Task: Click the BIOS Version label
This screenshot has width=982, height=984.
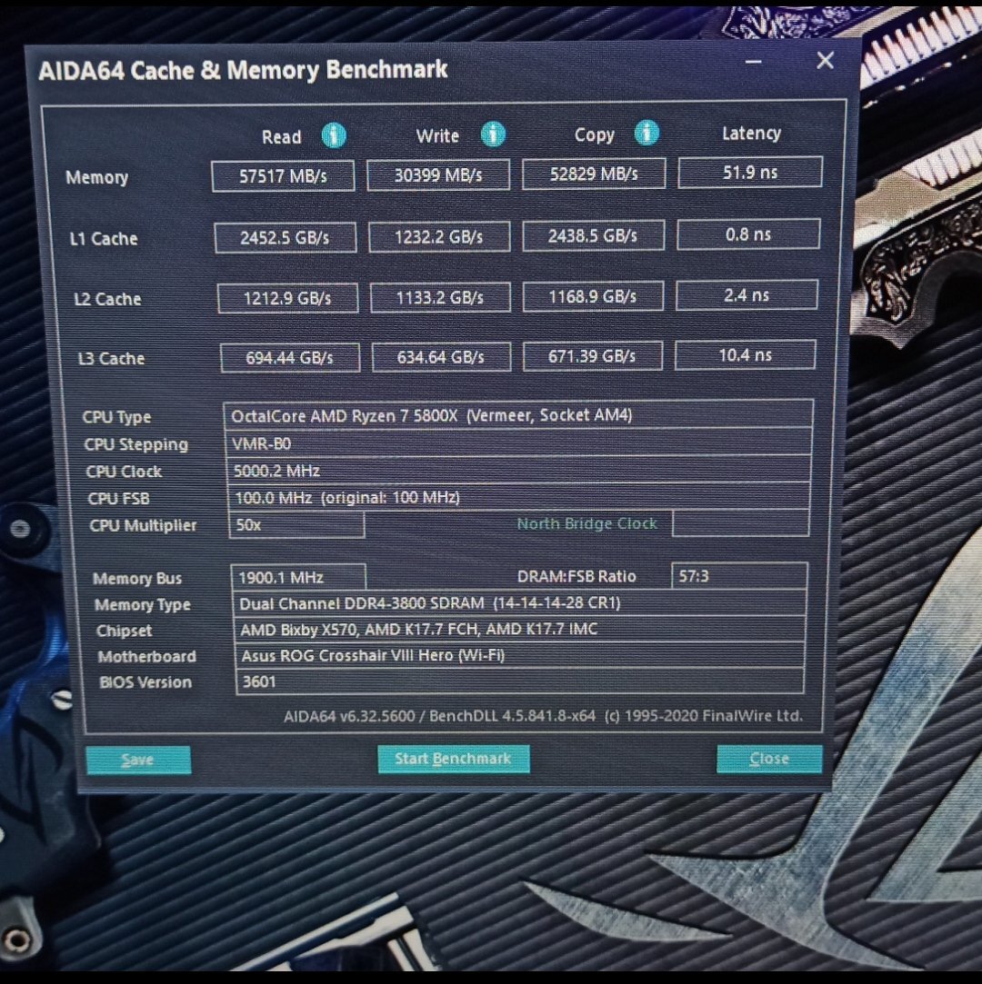Action: [145, 682]
